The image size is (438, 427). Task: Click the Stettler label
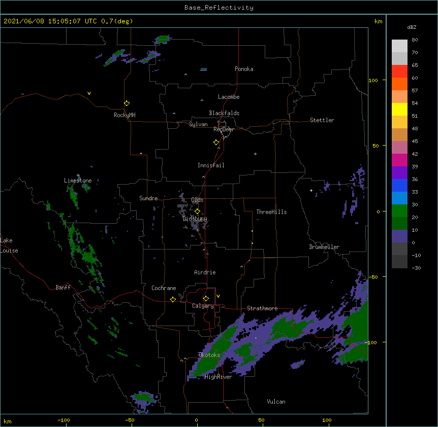pos(322,120)
